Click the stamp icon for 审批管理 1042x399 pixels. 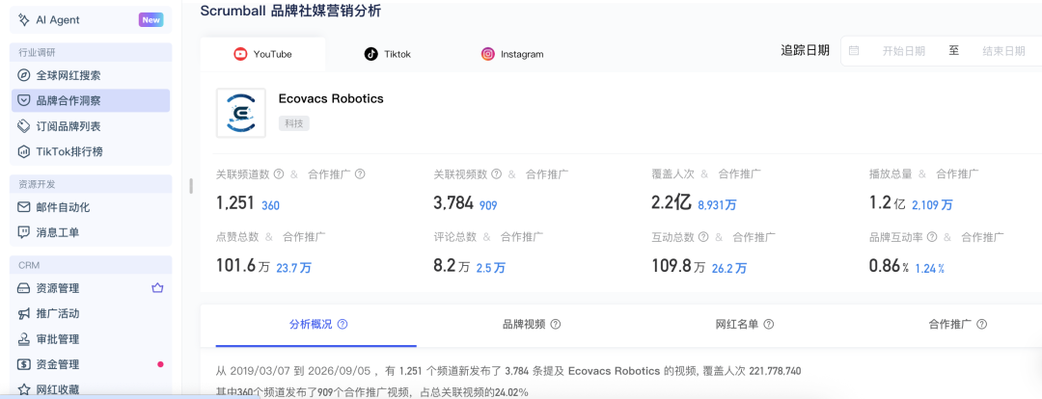24,339
